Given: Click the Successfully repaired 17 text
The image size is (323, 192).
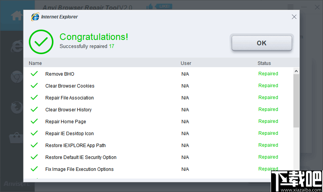Looking at the screenshot, I should [87, 46].
